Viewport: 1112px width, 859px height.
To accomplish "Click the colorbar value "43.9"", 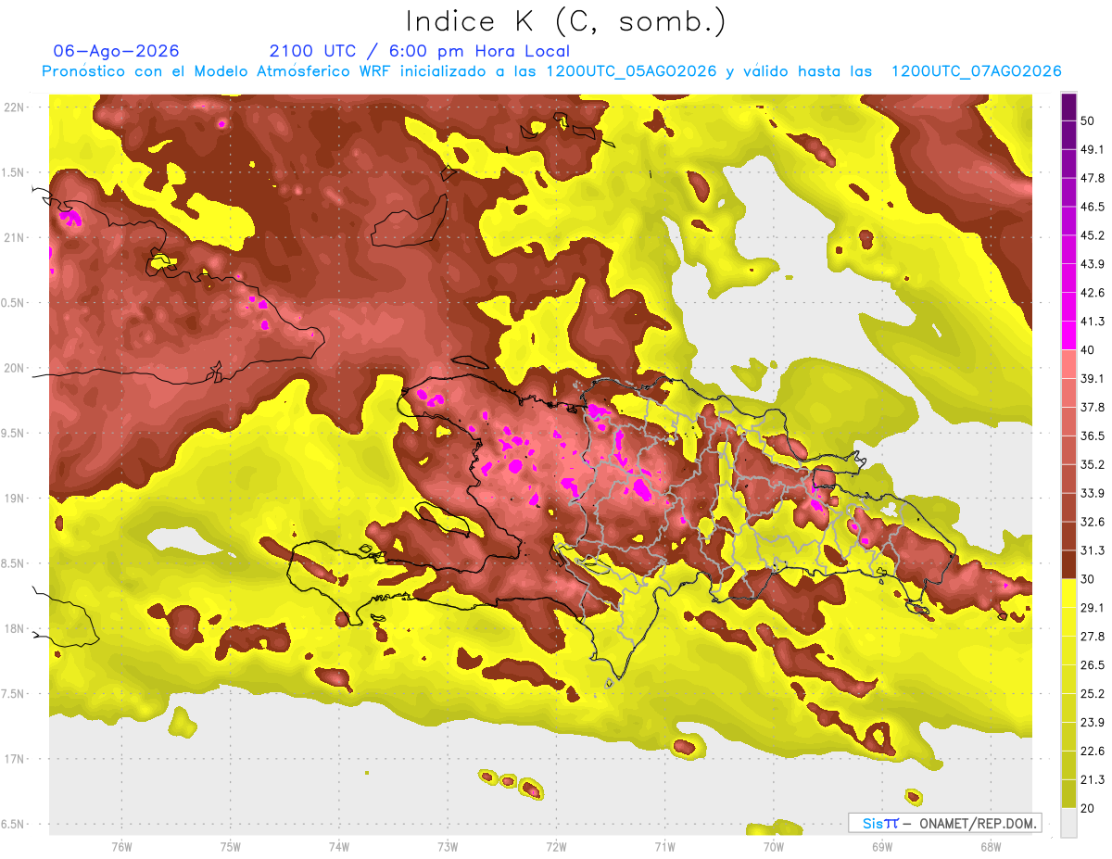I will pyautogui.click(x=1093, y=264).
